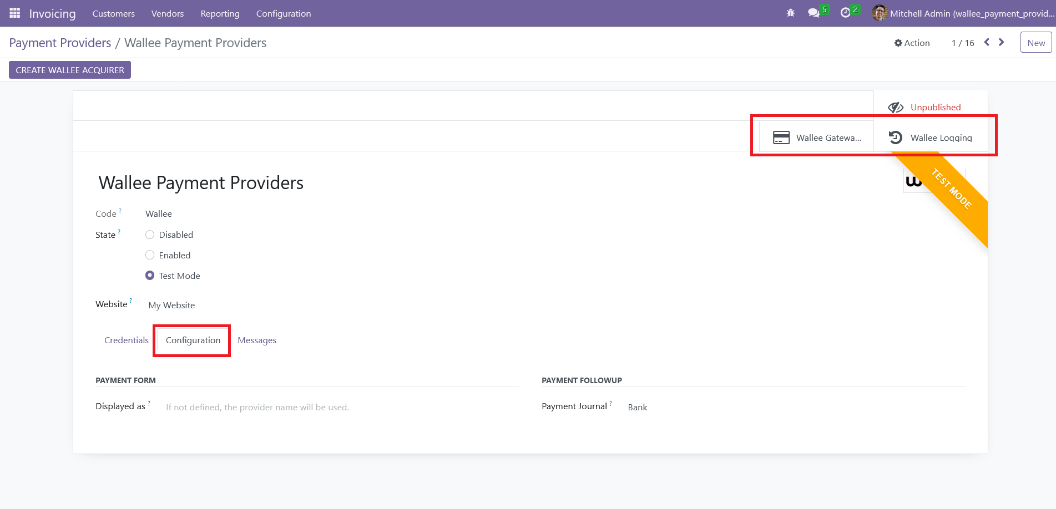Expand the Action dropdown menu
The width and height of the screenshot is (1056, 509).
coord(912,43)
